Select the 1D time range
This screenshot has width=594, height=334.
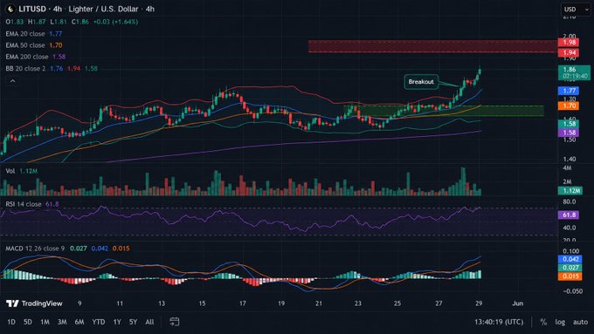11,322
